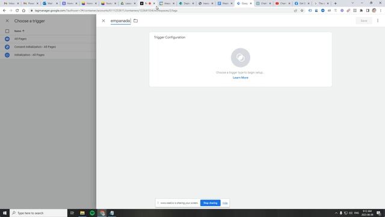Open the three-dot more actions menu

pyautogui.click(x=378, y=21)
